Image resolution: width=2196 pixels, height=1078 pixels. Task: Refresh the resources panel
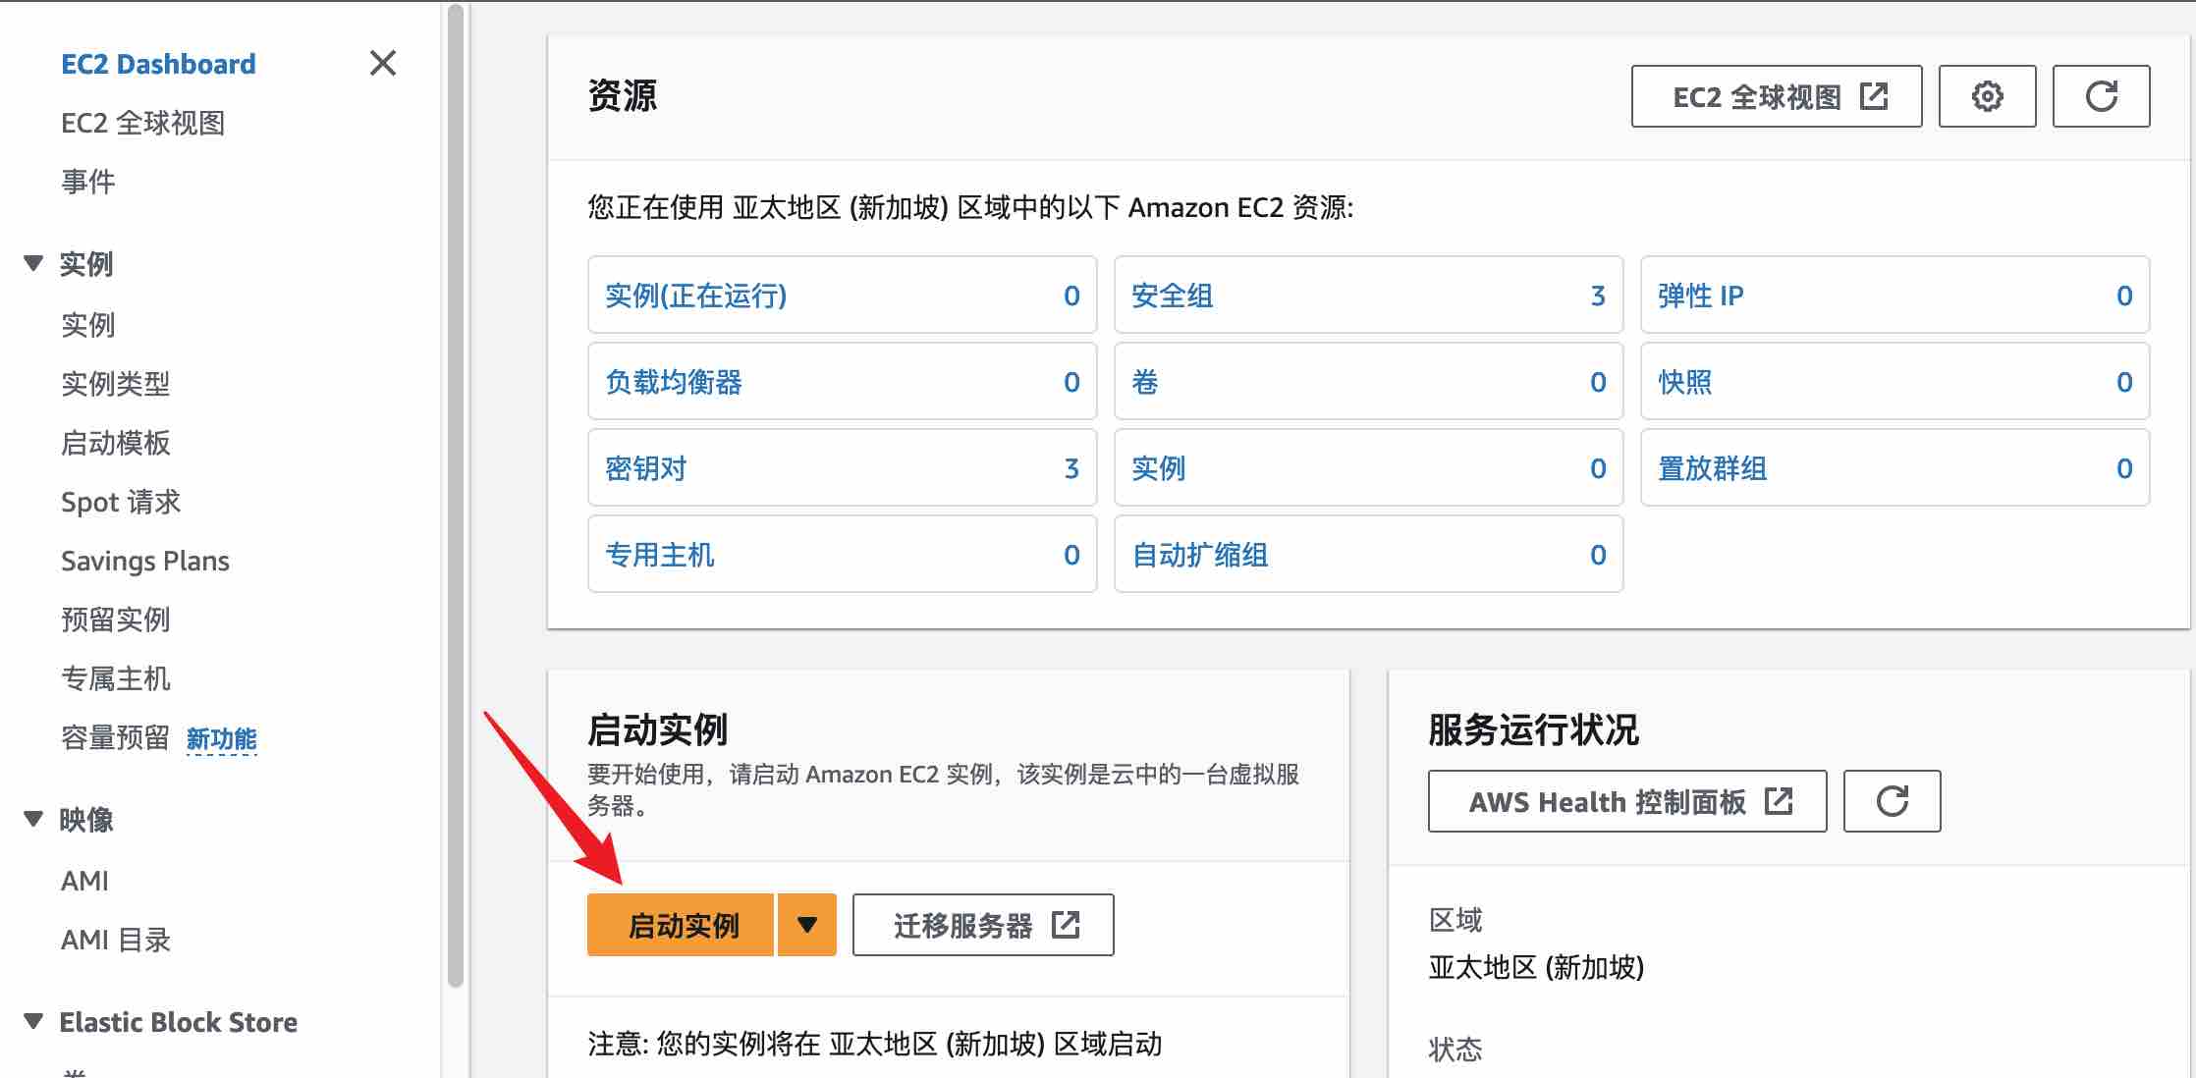[2101, 96]
